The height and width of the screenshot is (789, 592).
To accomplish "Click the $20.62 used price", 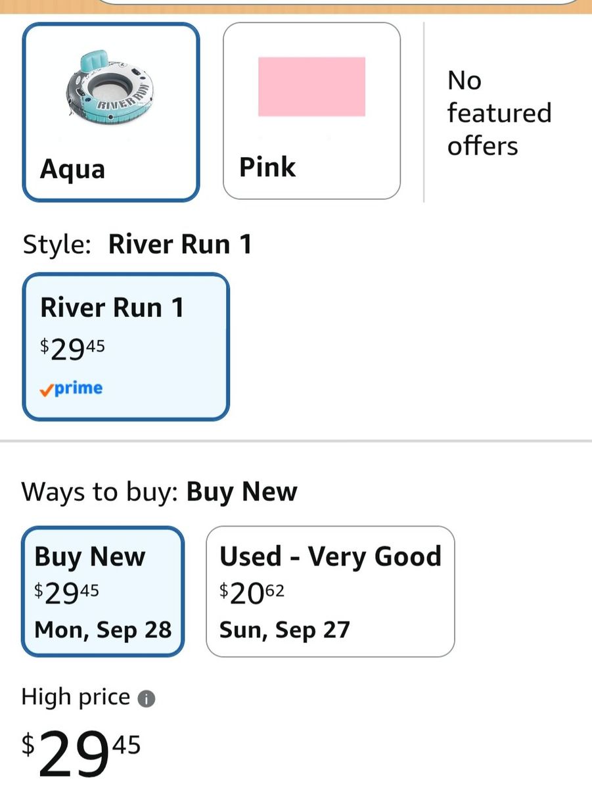I will pyautogui.click(x=252, y=593).
